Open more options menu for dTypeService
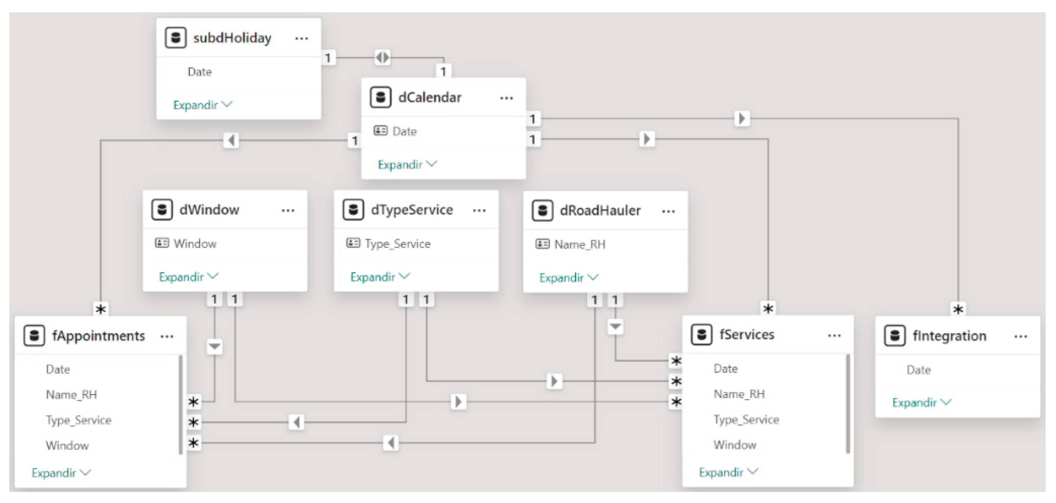This screenshot has height=503, width=1056. (479, 211)
